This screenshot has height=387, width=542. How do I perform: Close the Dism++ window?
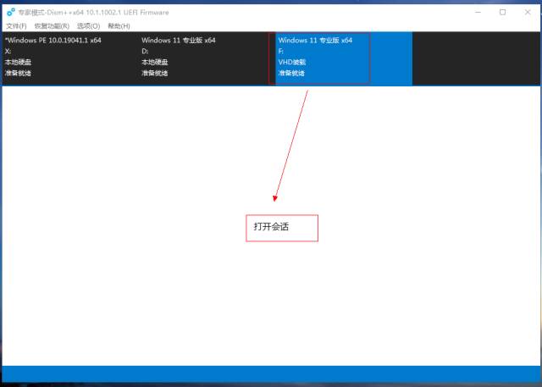[x=528, y=12]
